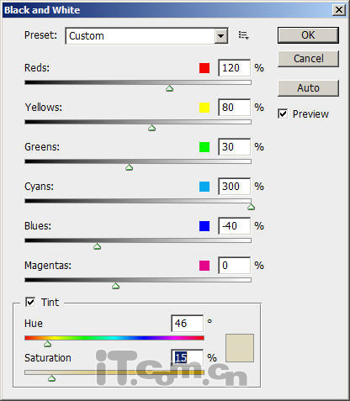Click the Cyans color swatch
Viewport: 350px width, 401px height.
click(204, 187)
